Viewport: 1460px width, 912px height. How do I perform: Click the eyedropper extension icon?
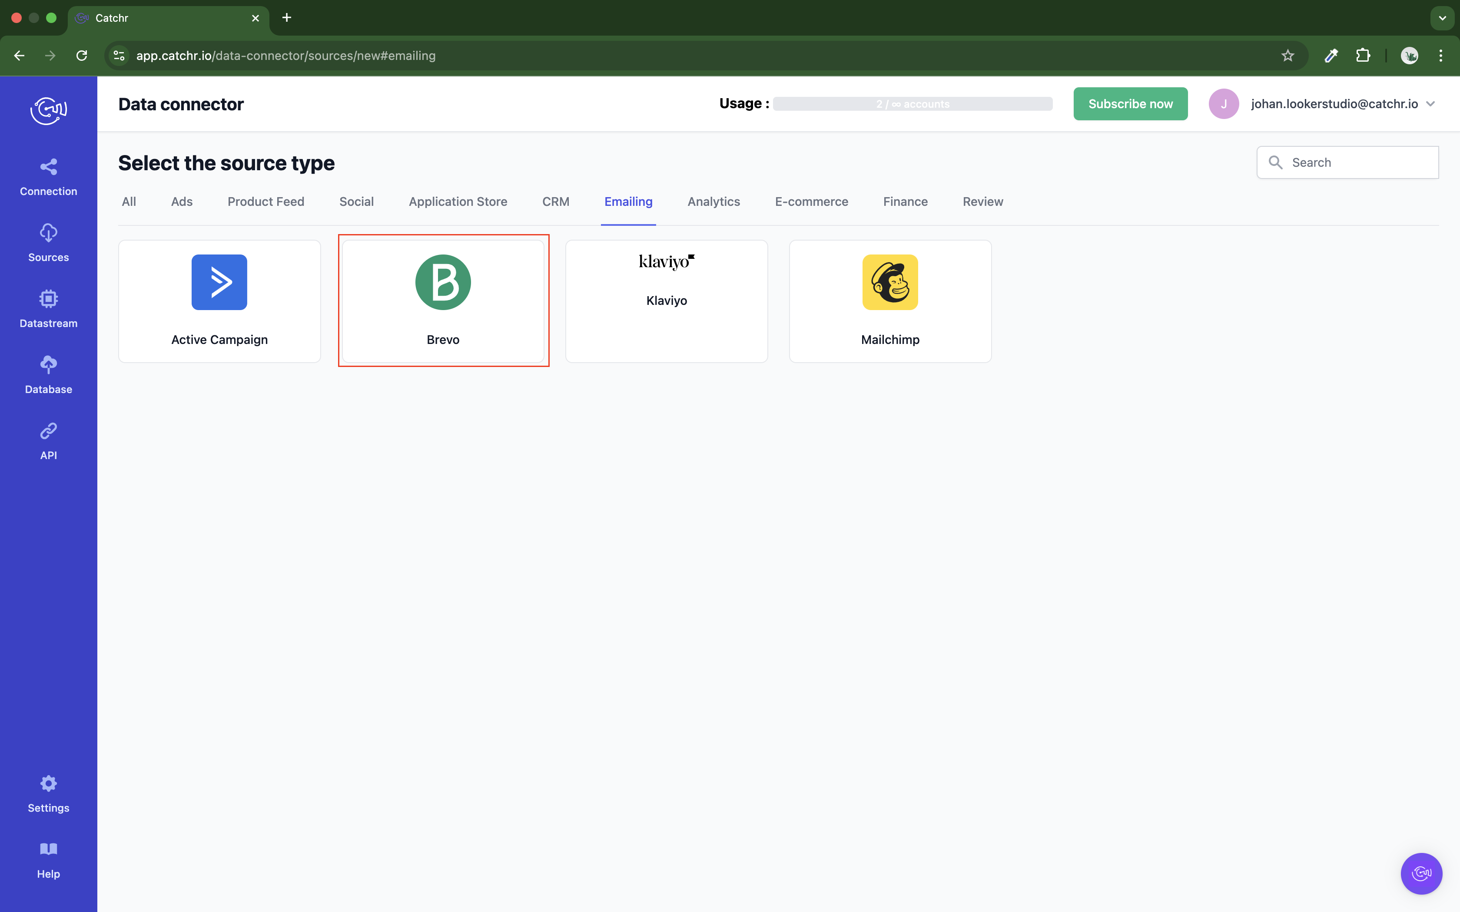(1331, 56)
